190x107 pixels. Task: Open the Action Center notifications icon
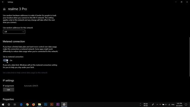pos(186,104)
